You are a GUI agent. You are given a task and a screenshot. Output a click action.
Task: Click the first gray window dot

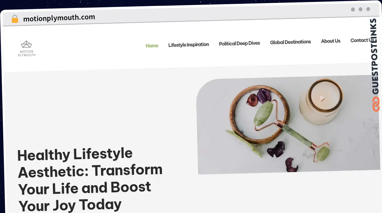353,10
